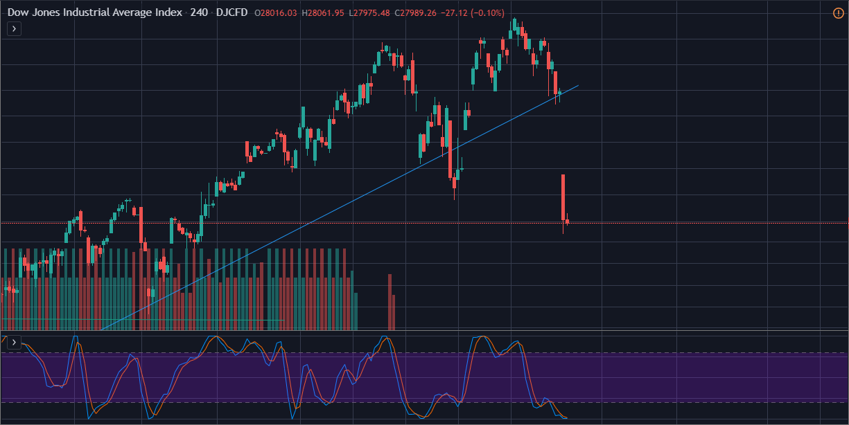
Task: Expand the oscillator pane legend chevron
Action: pos(15,342)
